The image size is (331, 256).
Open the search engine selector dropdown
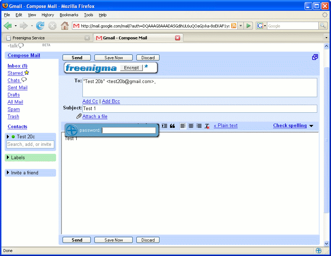coord(265,26)
